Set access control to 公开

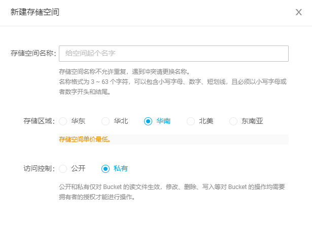(63, 169)
